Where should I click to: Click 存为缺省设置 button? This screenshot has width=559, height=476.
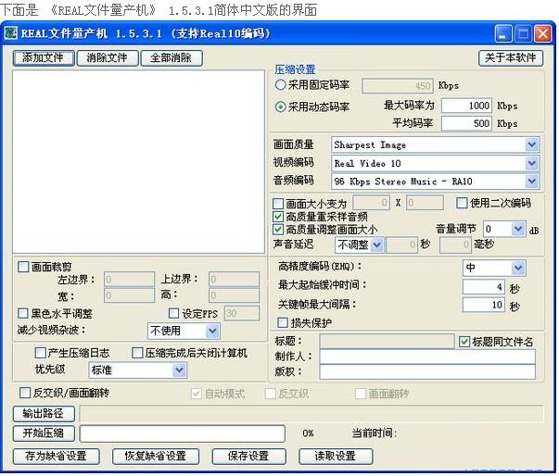[56, 456]
